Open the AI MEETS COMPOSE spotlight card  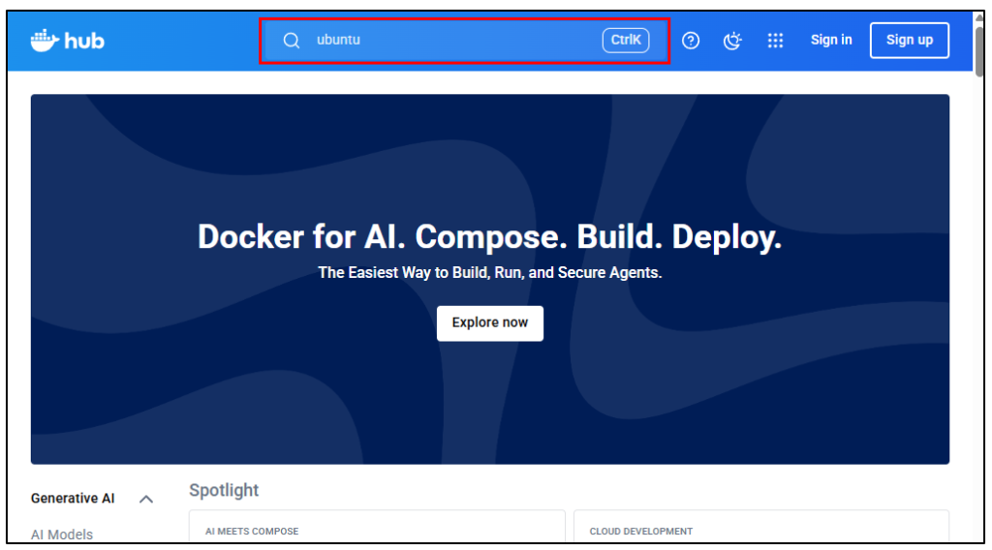coord(376,530)
